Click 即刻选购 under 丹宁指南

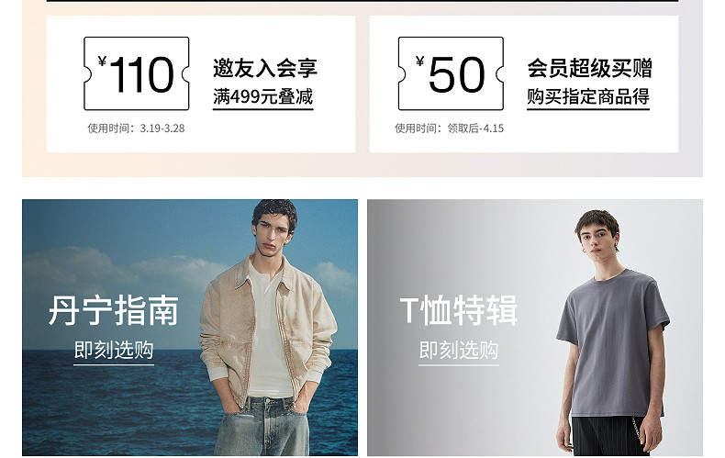pyautogui.click(x=114, y=351)
